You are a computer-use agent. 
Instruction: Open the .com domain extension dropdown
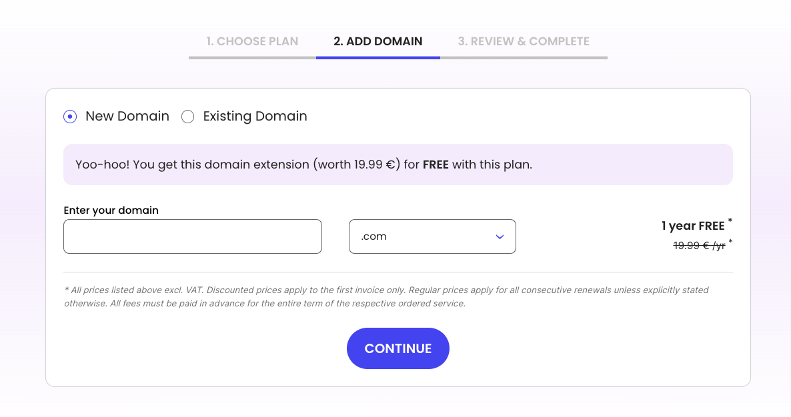coord(432,236)
